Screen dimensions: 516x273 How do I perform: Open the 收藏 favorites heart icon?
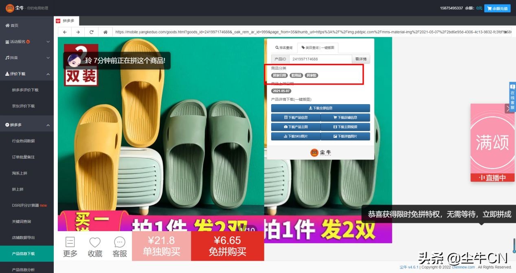95,245
